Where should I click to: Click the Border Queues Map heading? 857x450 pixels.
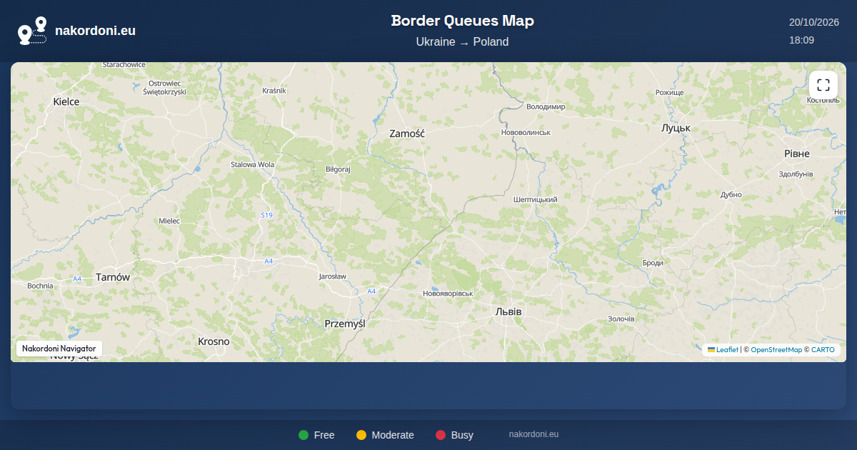[x=463, y=21]
